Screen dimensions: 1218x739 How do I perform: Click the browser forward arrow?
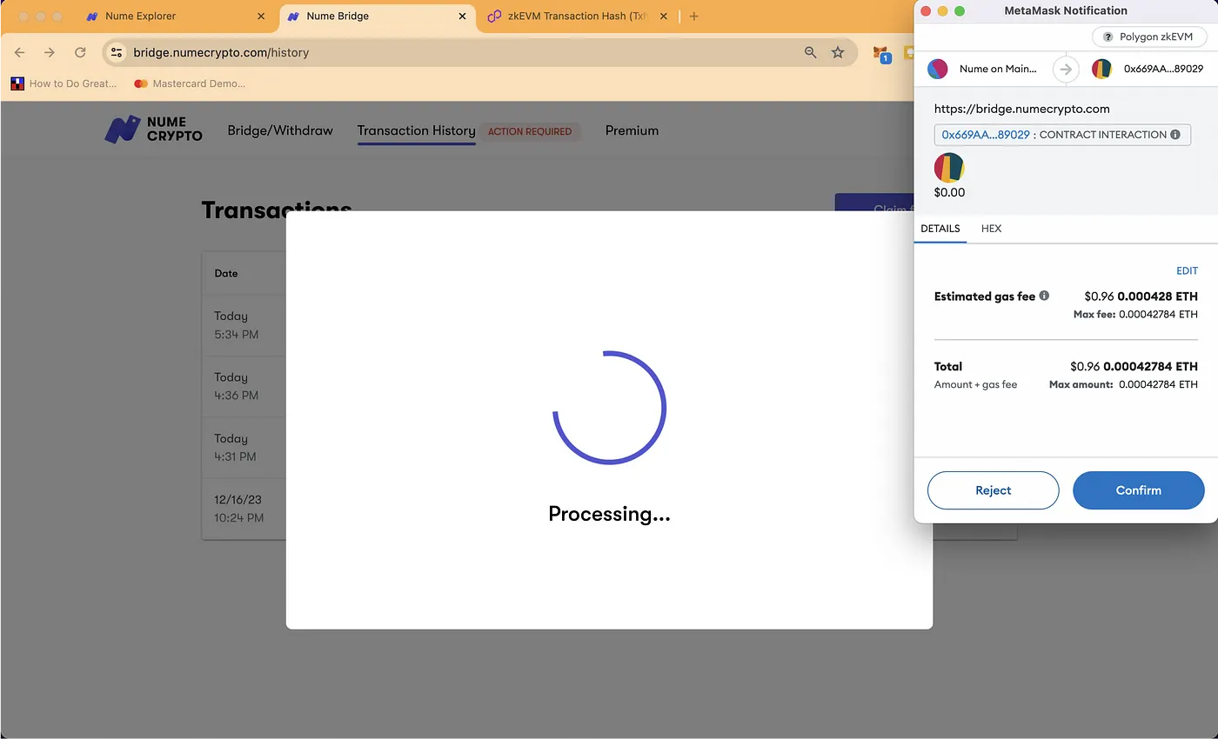point(50,52)
